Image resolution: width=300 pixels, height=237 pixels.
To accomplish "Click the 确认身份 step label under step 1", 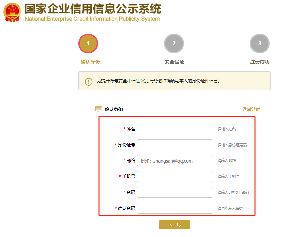I will [90, 62].
